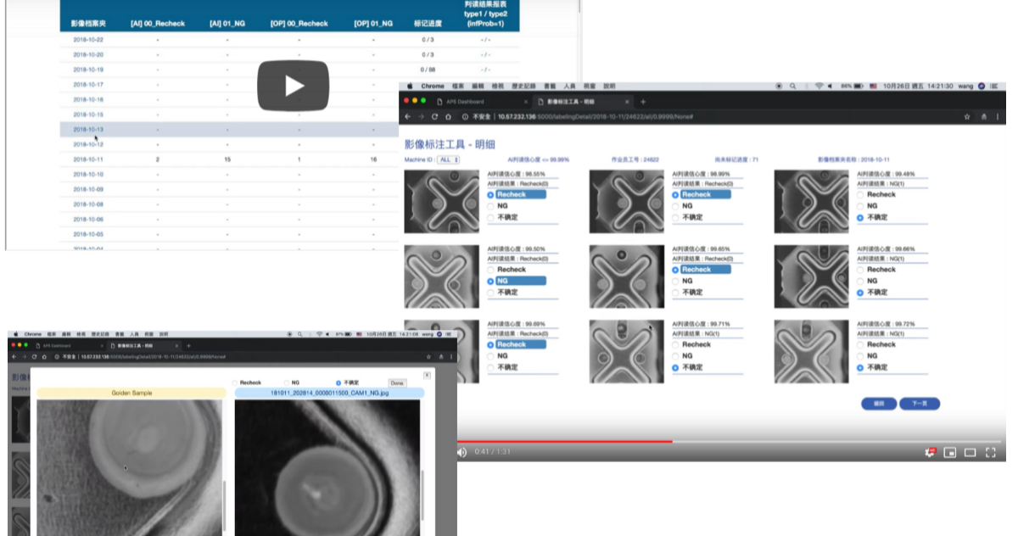Open the thumbnail with AI confidence 99.65%
This screenshot has width=1018, height=536.
(627, 276)
